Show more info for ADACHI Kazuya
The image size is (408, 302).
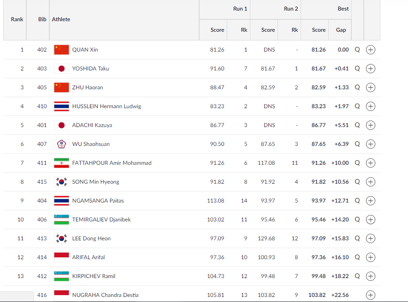(371, 125)
